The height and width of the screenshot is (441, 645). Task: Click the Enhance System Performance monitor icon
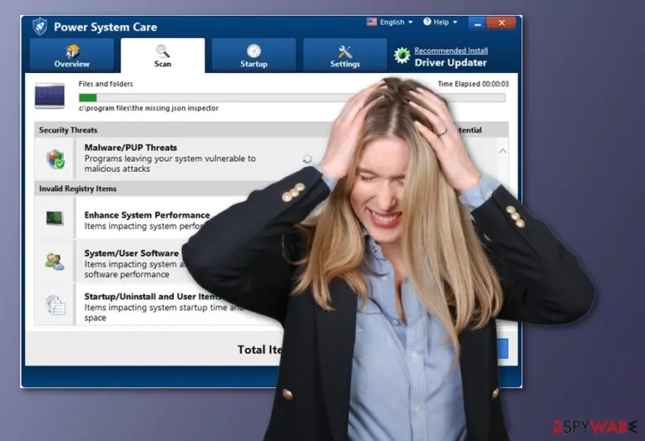coord(55,218)
